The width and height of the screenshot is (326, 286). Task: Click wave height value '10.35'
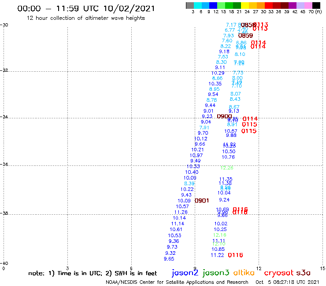[215, 84]
